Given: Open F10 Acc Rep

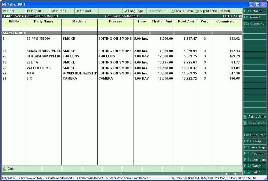Looking at the screenshot, I should click(255, 147).
